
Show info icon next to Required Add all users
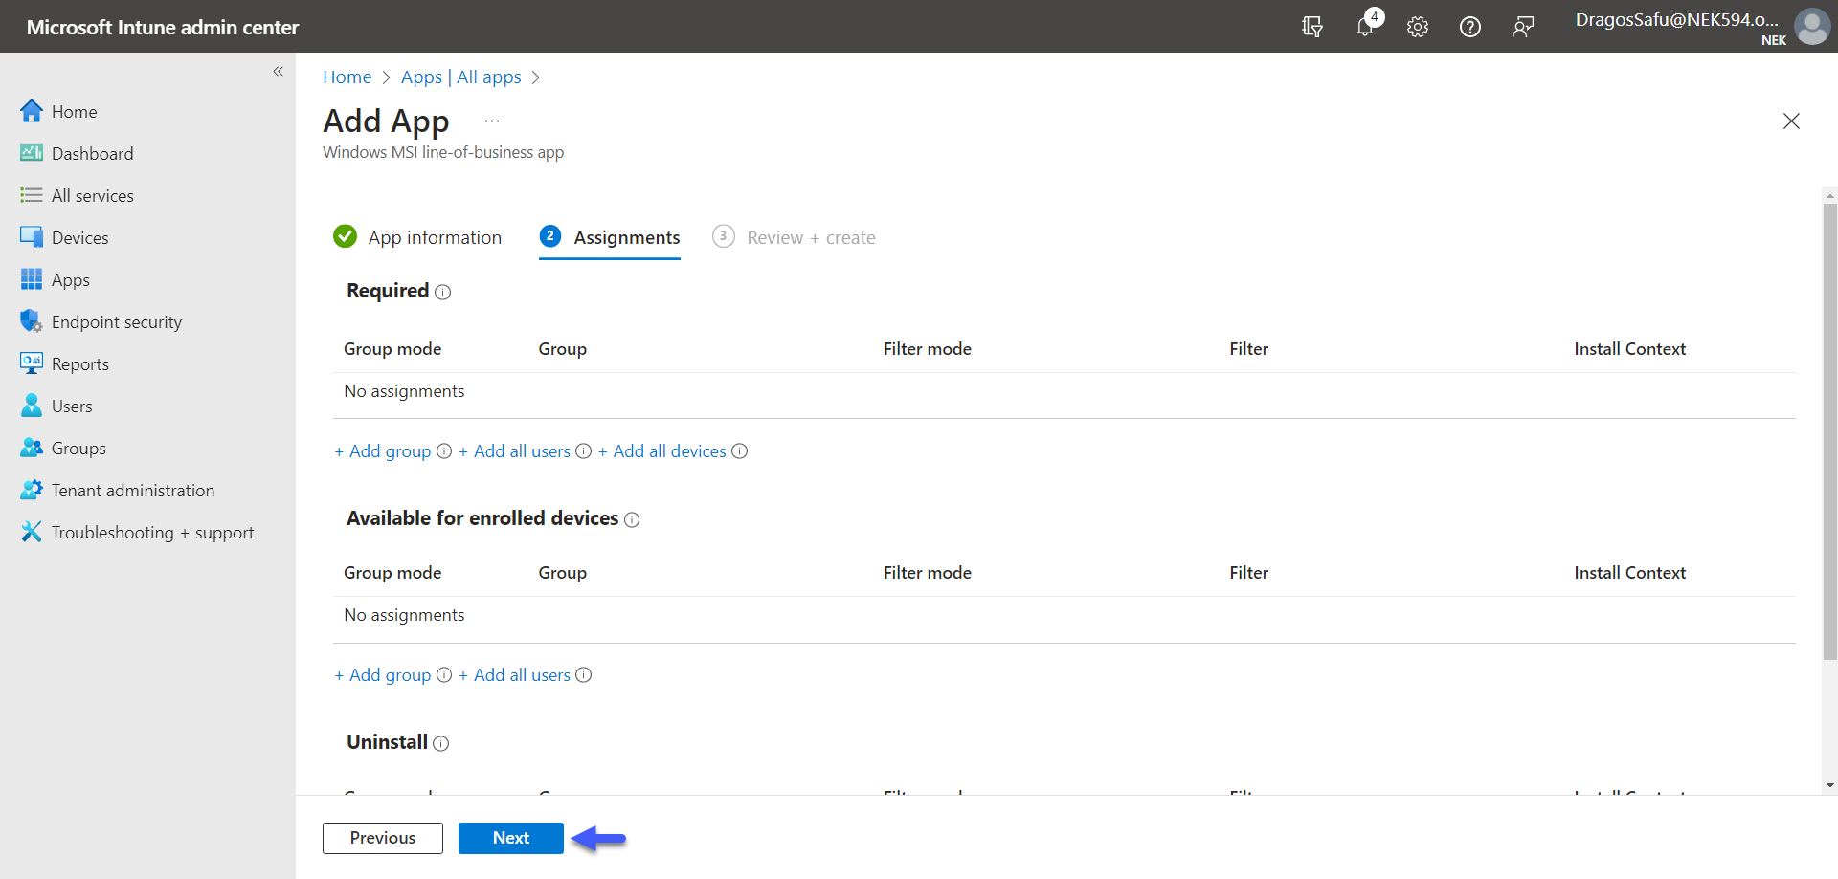coord(584,451)
